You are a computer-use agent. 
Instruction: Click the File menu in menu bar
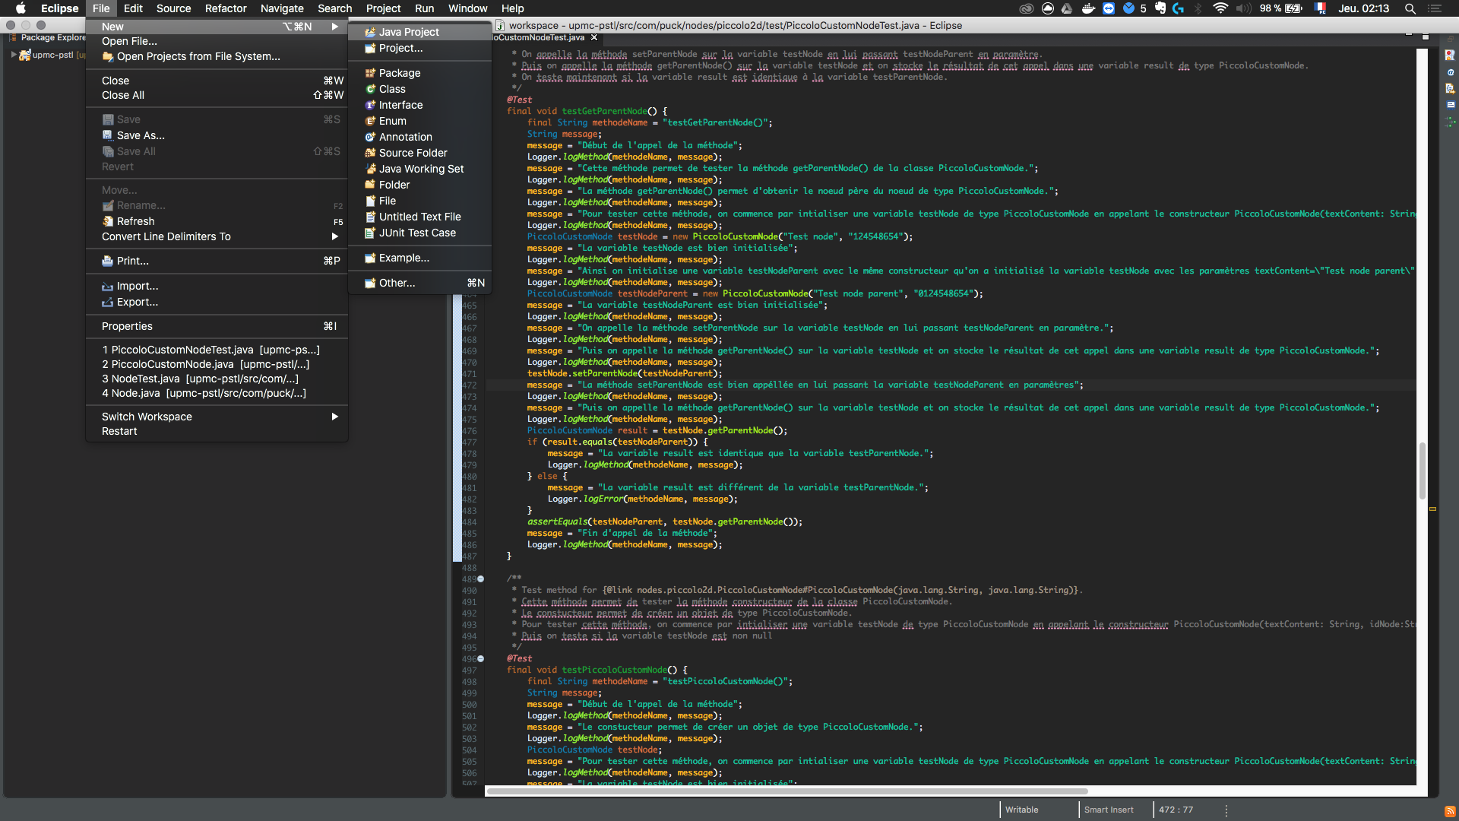coord(100,8)
